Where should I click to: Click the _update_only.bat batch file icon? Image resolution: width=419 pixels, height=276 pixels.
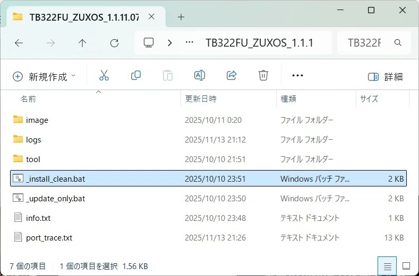click(x=18, y=198)
